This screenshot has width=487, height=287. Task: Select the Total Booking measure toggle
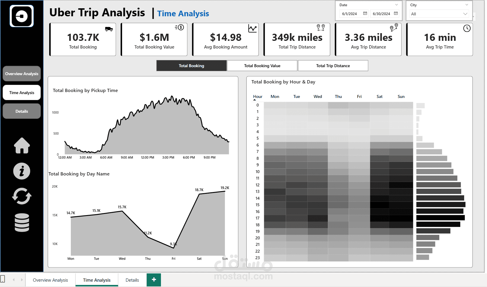[191, 66]
